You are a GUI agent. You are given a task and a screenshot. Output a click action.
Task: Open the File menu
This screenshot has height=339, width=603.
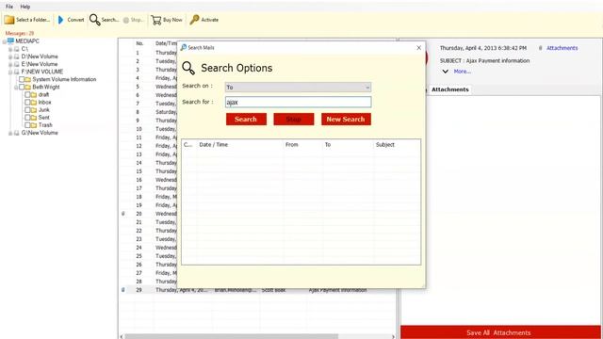pyautogui.click(x=9, y=7)
